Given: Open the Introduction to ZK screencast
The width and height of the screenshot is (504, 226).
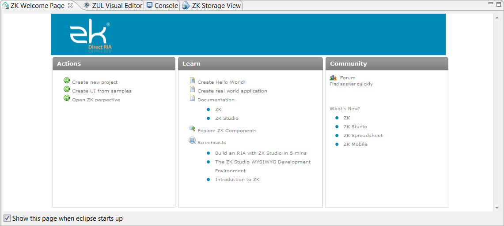Looking at the screenshot, I should pos(237,179).
